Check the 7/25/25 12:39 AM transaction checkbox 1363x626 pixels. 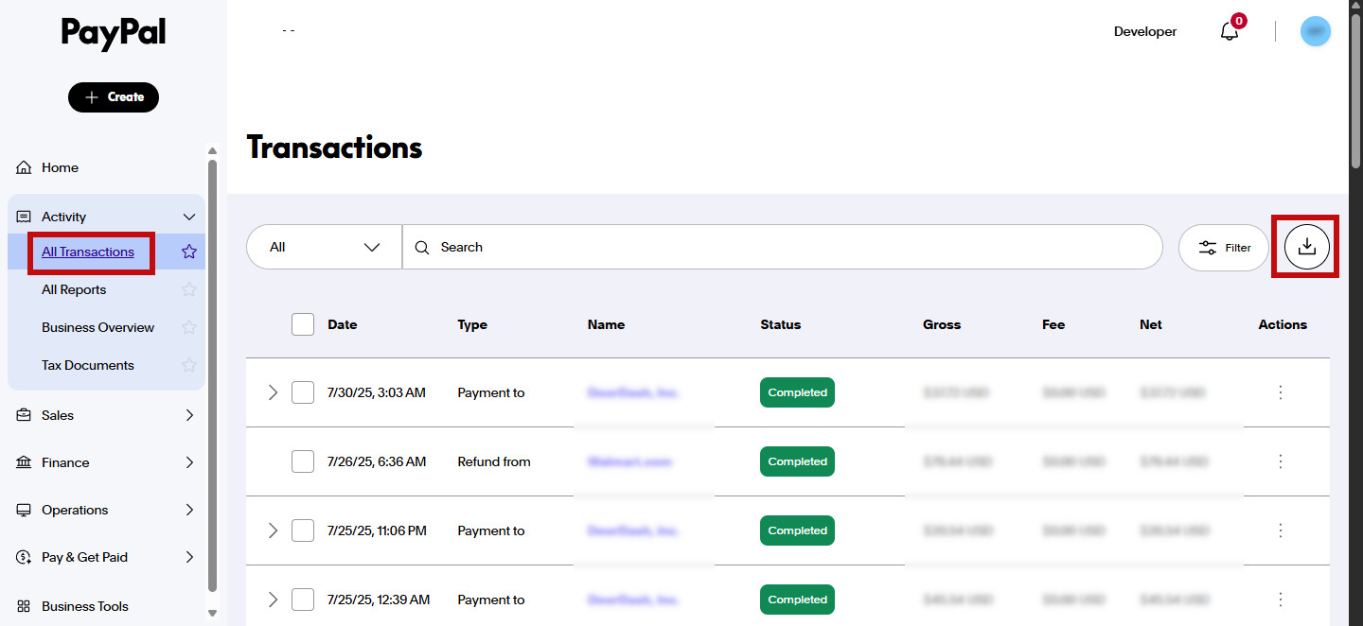(303, 600)
